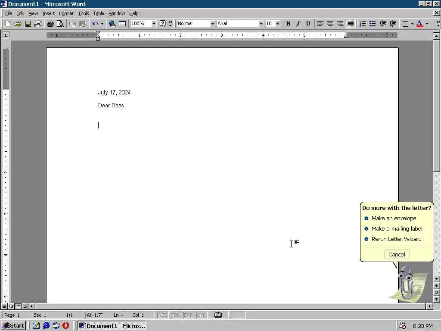Open the Zoom 100% dropdown
The width and height of the screenshot is (441, 331).
(x=154, y=24)
